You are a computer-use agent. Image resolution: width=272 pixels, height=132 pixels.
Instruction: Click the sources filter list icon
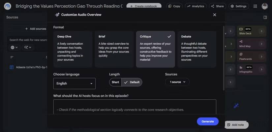coord(12,57)
